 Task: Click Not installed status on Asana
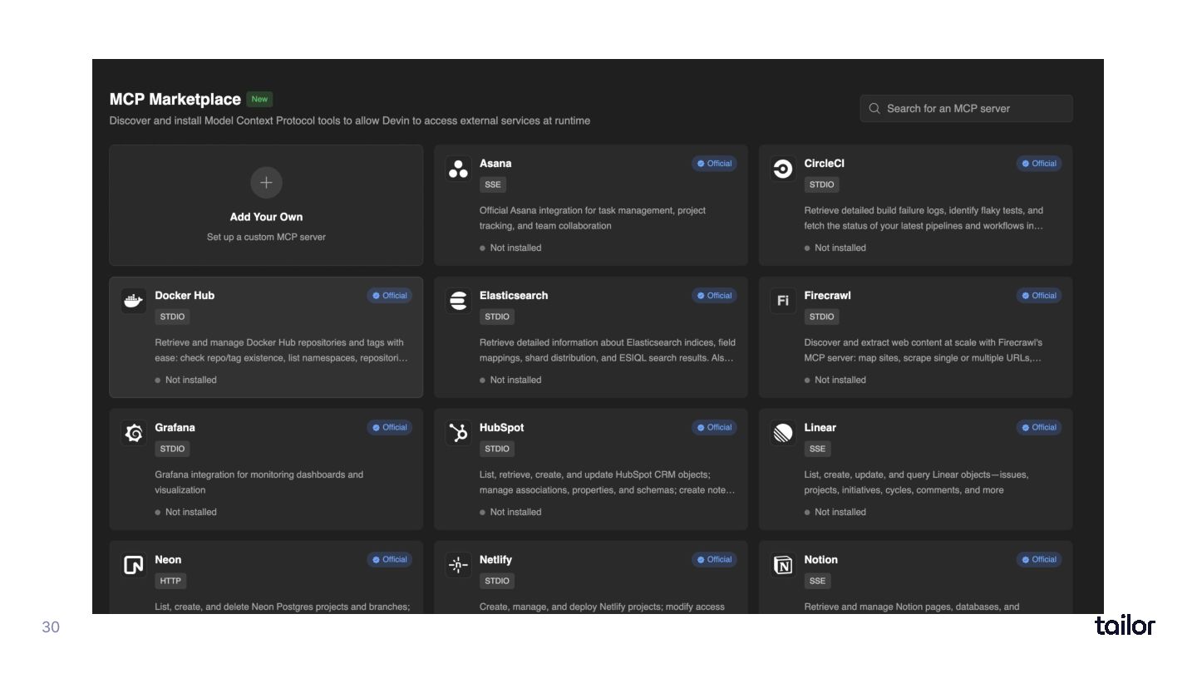pos(510,248)
